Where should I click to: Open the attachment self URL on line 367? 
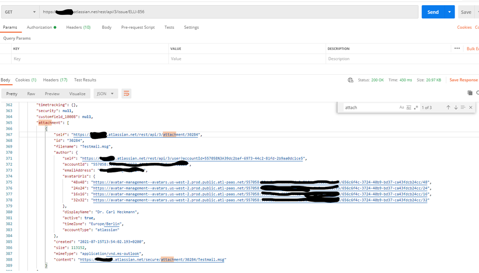pos(136,135)
